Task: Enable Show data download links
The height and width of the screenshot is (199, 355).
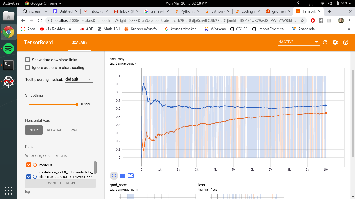Action: click(27, 60)
